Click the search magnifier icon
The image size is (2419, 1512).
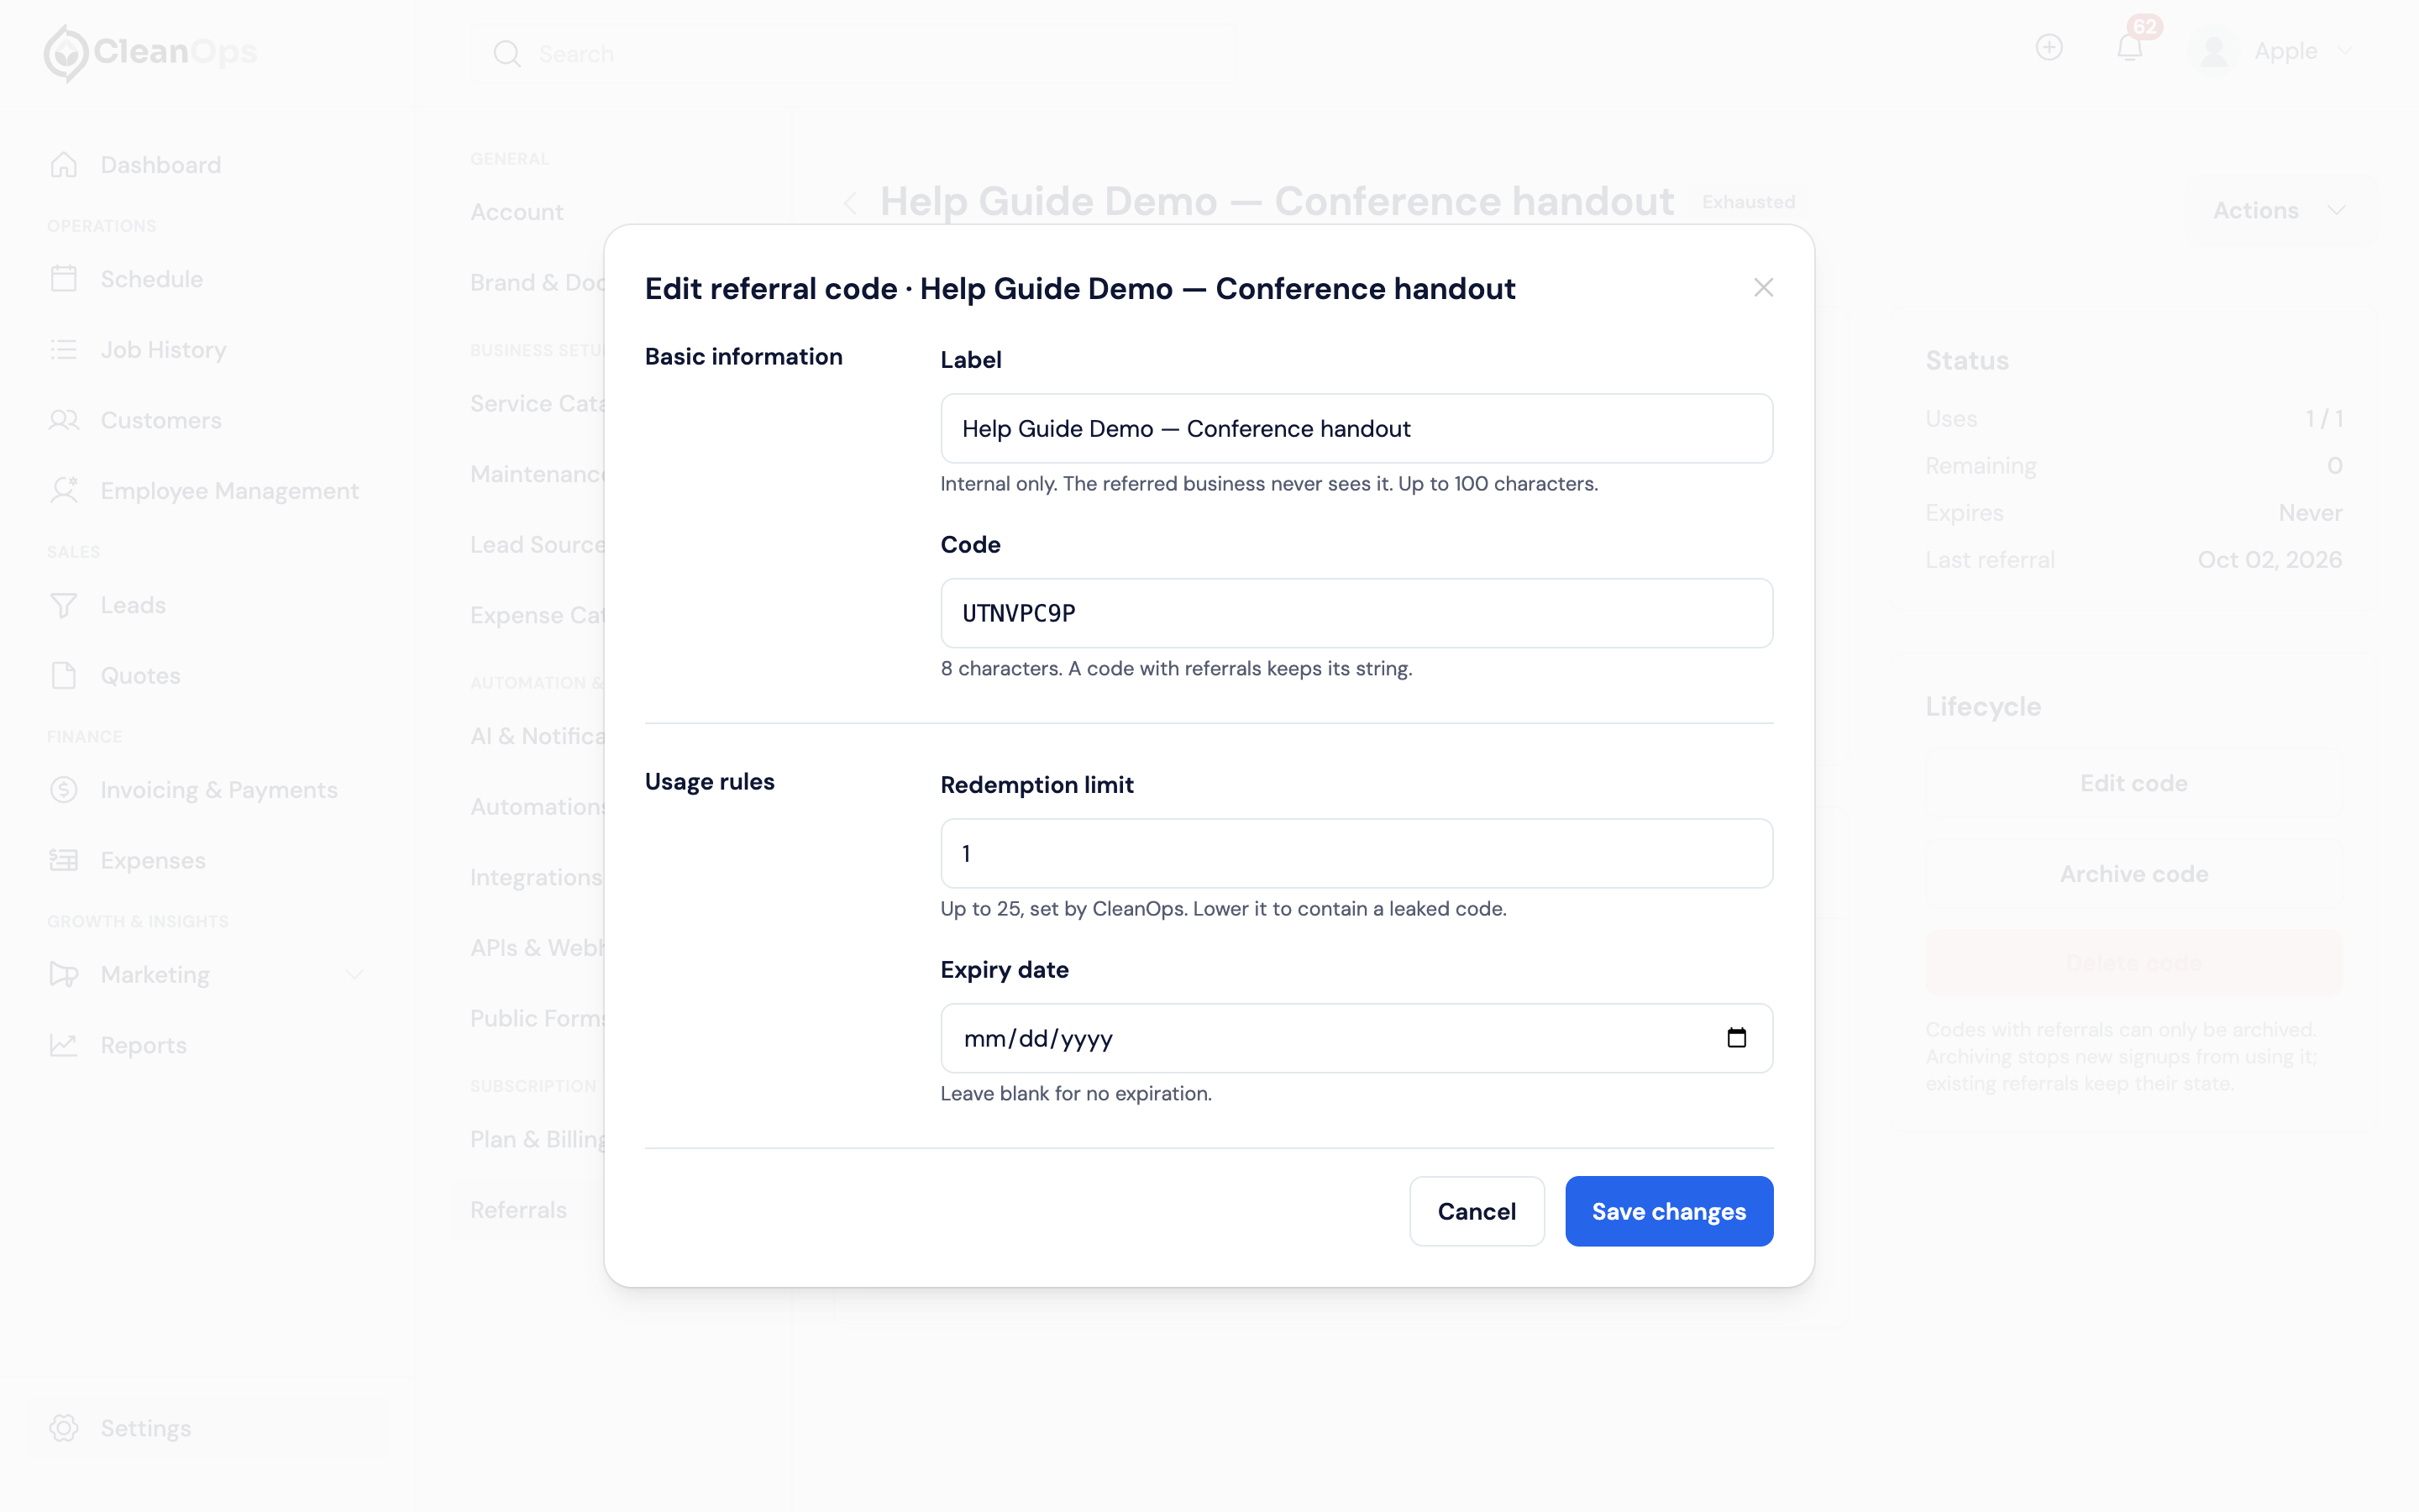[506, 54]
